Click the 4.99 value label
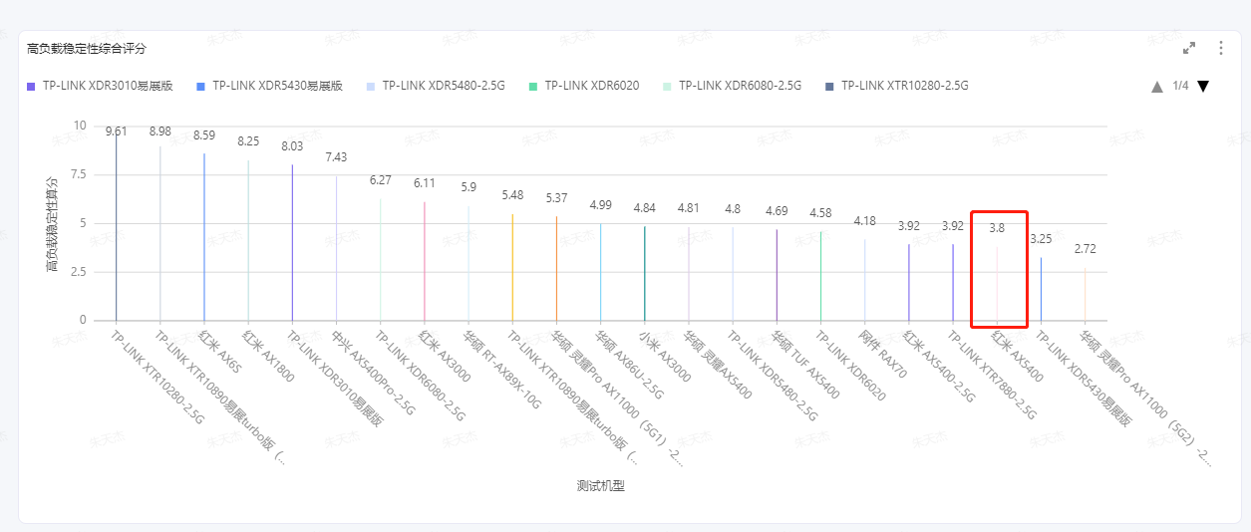The width and height of the screenshot is (1251, 532). tap(600, 205)
